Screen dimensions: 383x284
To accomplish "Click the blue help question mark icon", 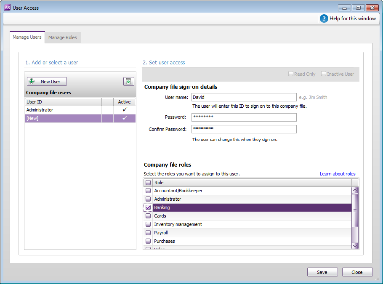I will [324, 19].
